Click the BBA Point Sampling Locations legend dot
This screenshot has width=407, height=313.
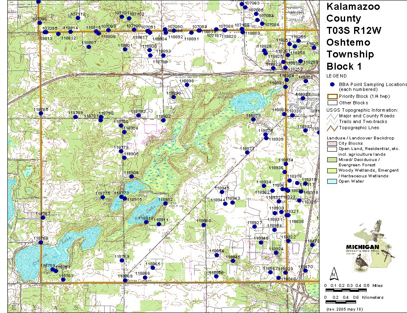click(332, 84)
